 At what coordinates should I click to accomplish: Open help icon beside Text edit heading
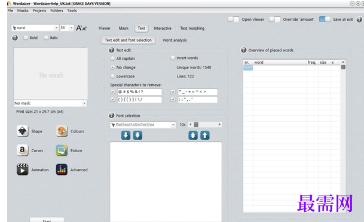(111, 50)
